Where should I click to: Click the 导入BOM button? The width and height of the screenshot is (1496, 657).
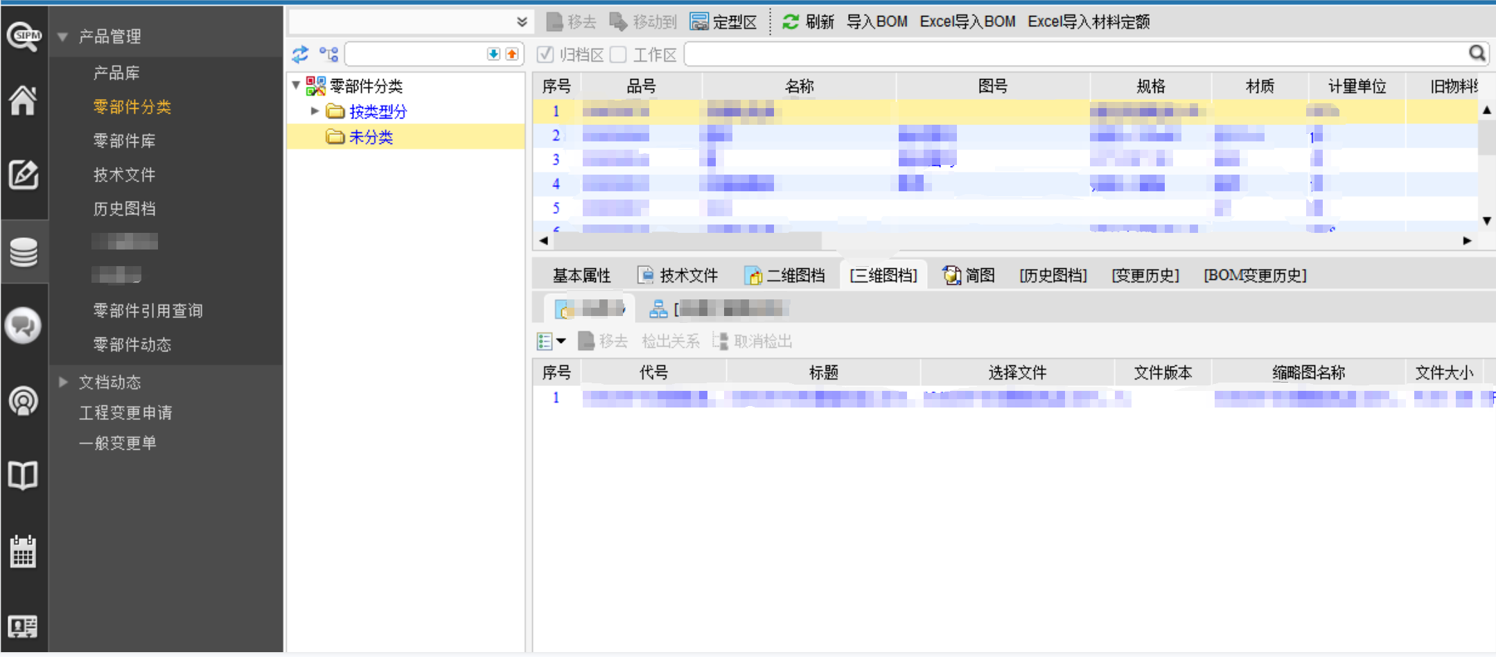tap(877, 22)
